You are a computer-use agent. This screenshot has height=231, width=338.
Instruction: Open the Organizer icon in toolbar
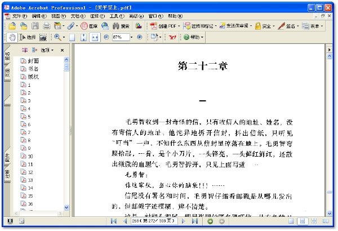click(x=57, y=26)
